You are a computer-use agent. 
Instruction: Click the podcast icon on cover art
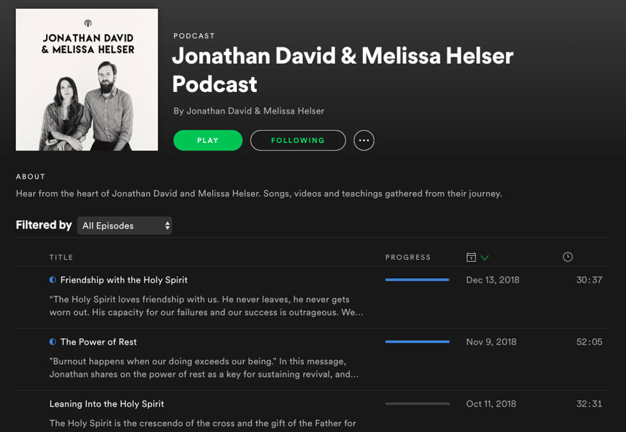tap(88, 23)
